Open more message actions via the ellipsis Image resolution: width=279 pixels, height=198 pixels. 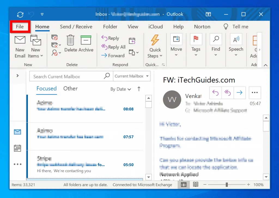click(255, 93)
